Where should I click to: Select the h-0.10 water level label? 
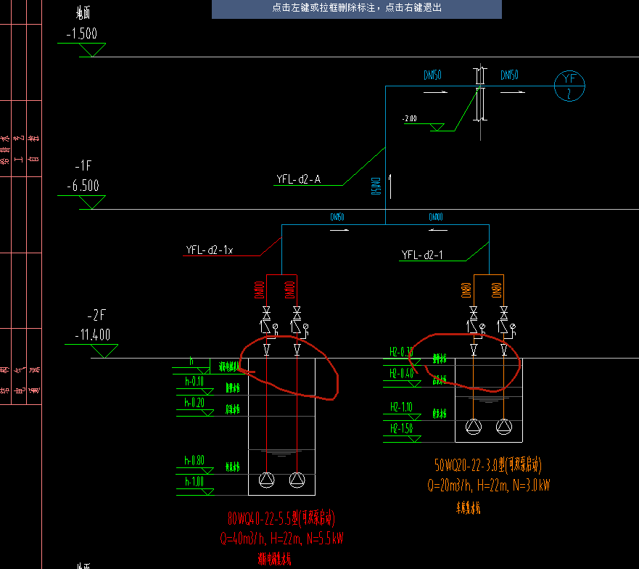[194, 381]
